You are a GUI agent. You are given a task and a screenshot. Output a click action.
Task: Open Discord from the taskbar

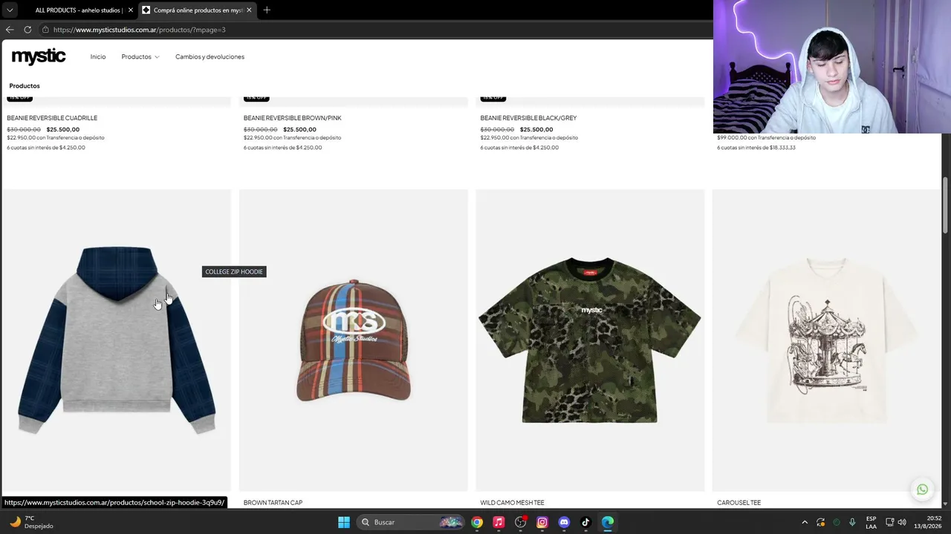click(564, 522)
